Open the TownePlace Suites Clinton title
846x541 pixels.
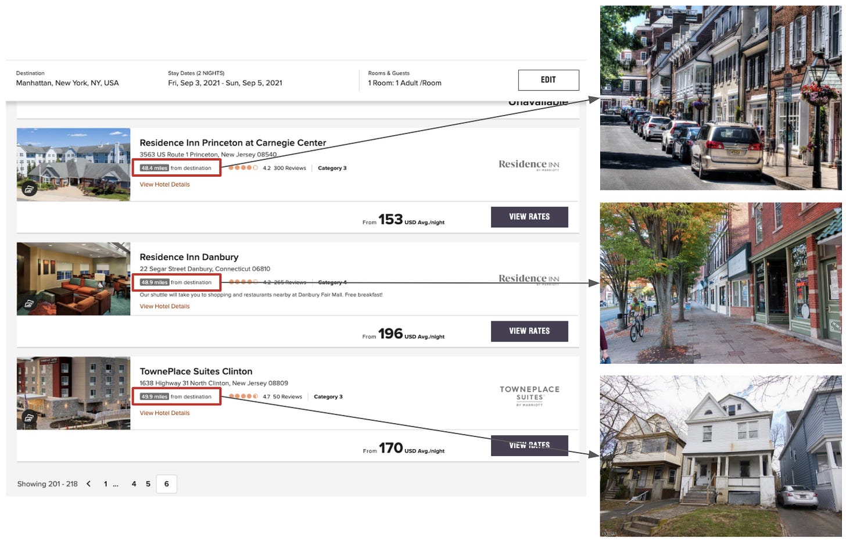[196, 371]
